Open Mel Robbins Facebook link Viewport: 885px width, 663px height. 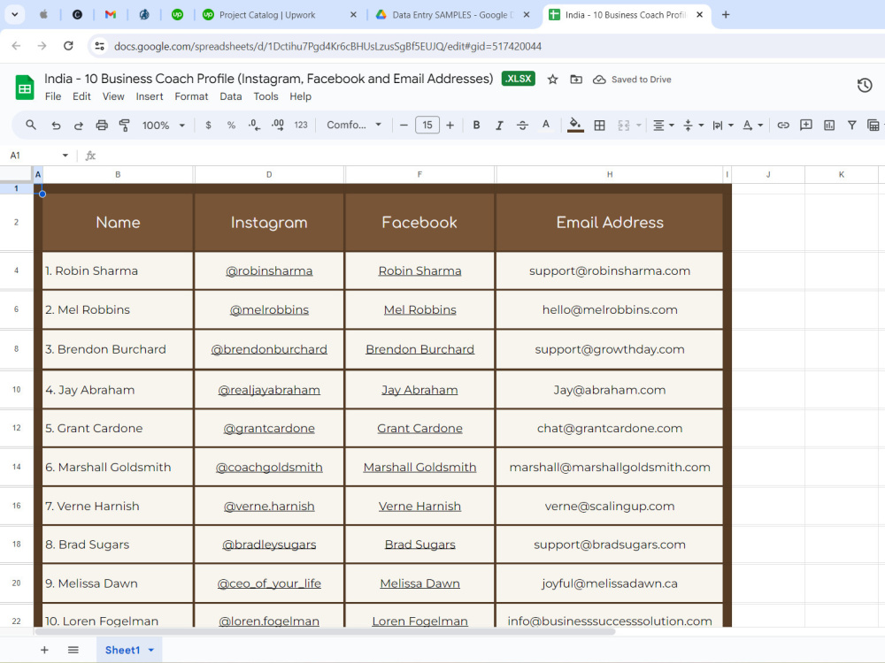[419, 309]
